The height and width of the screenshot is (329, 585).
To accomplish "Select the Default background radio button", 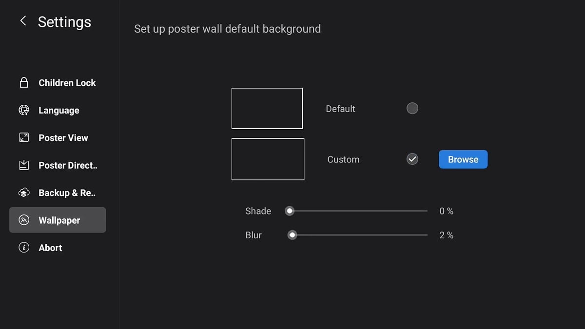I will coord(412,108).
